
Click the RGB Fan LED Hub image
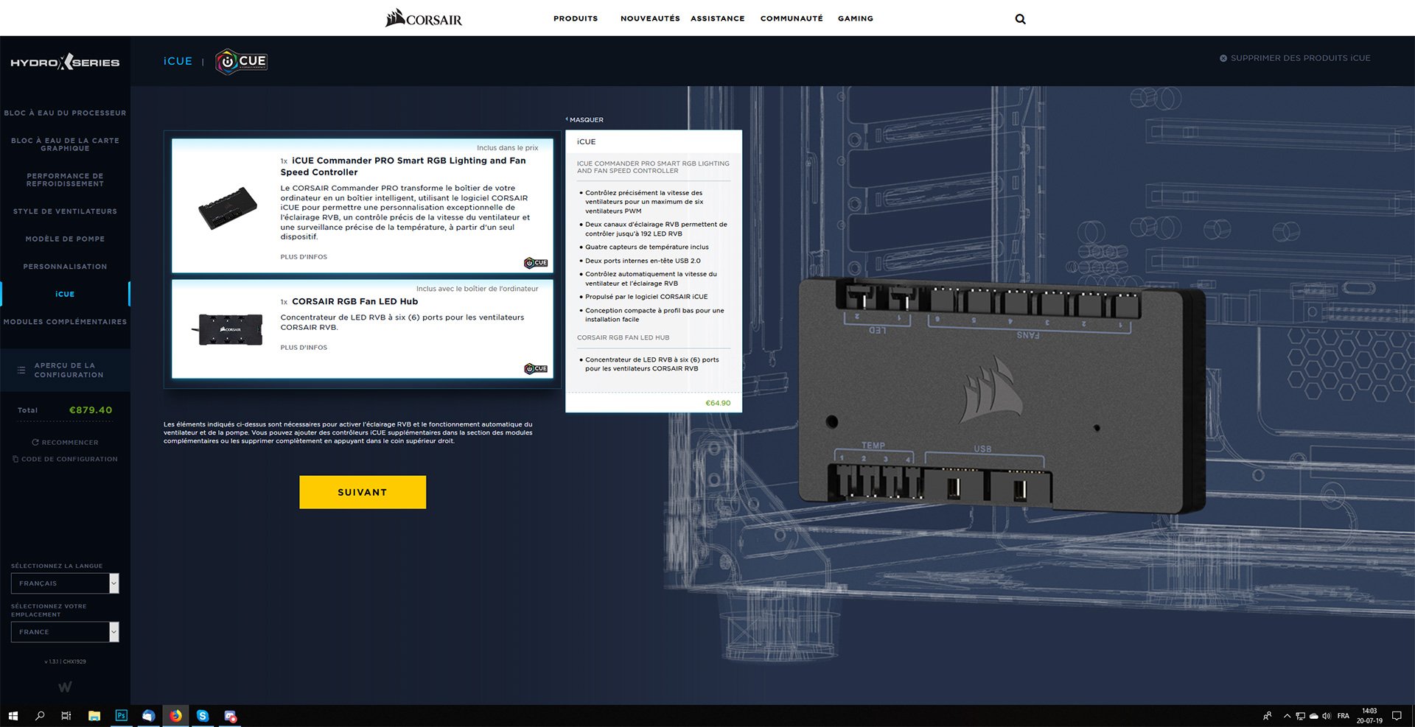point(230,329)
